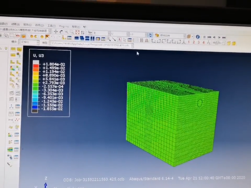Click the yellow legend color band
The width and height of the screenshot is (251, 188).
[x=35, y=77]
